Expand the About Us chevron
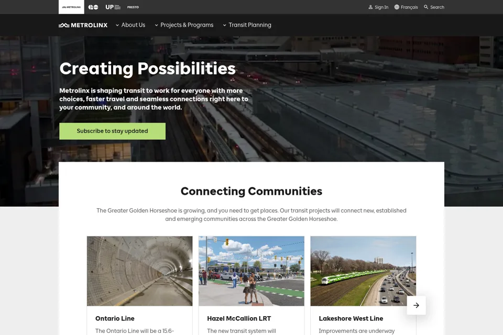Screen dimensions: 503x335 coord(117,25)
